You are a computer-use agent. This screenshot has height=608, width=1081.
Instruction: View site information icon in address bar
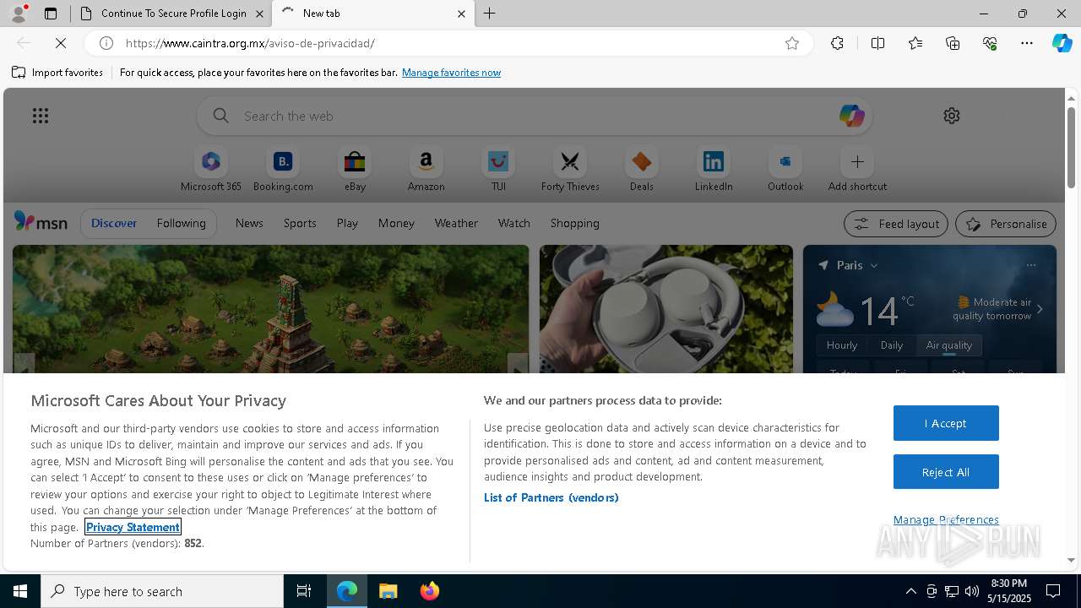point(106,43)
